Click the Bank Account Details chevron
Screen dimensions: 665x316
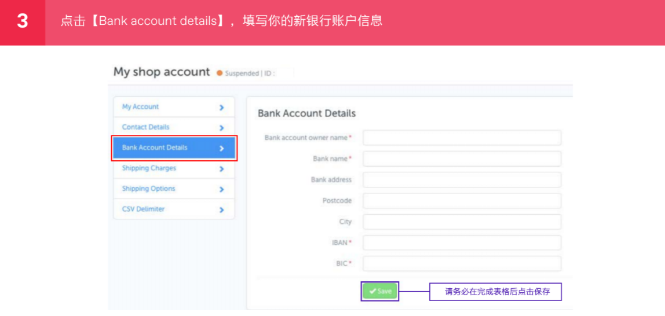[221, 148]
